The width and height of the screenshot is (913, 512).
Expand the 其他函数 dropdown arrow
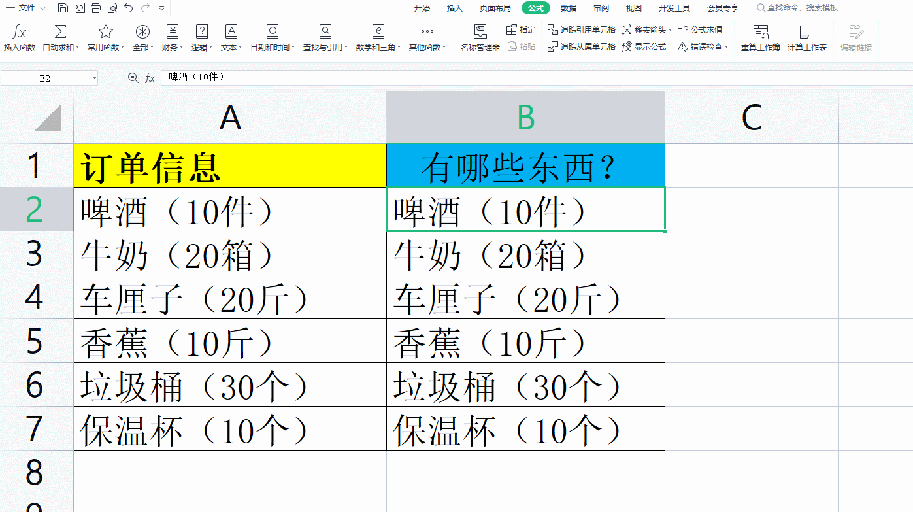click(444, 48)
